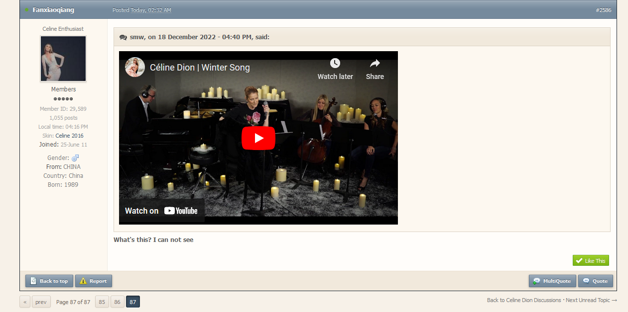Click the Share arrow icon on video

click(375, 63)
